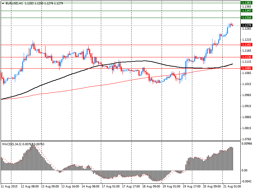This screenshot has height=189, width=253.
Task: Click the 1.1115 price scale value
Action: [247, 62]
